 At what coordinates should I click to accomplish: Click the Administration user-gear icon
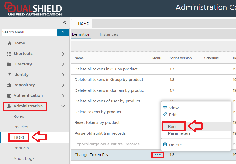point(9,106)
